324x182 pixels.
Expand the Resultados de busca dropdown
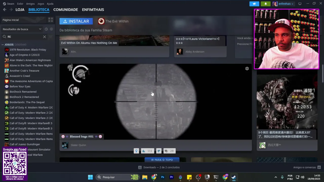(x=22, y=29)
